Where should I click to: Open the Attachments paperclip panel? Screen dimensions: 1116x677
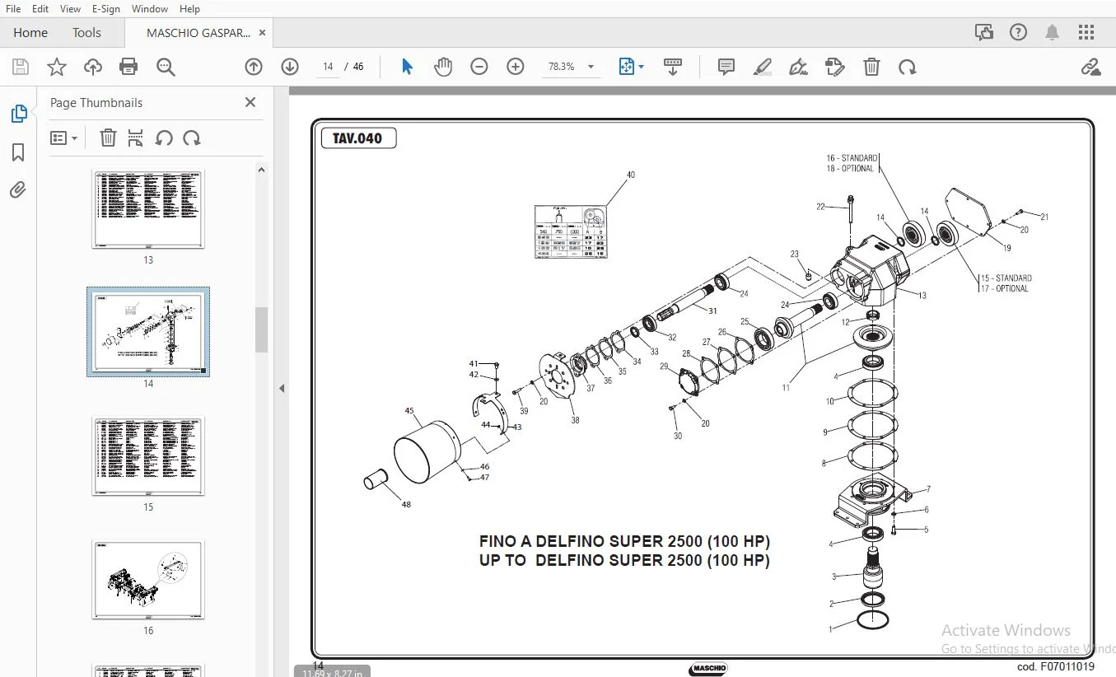pos(18,190)
